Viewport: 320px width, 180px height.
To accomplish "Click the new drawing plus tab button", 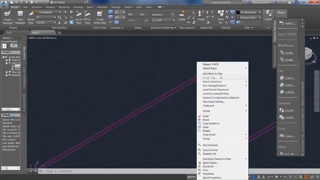I will [59, 32].
